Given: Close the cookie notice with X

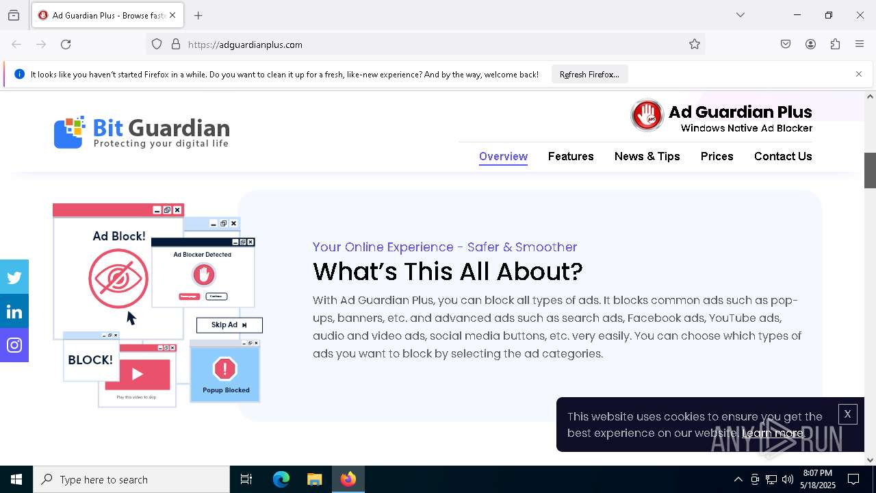Looking at the screenshot, I should [x=847, y=414].
